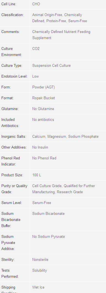
Task: Select the Classification label
Action: coord(12,15)
